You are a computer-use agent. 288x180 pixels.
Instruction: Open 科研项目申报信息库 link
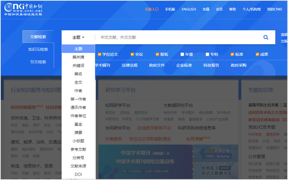pos(197,128)
